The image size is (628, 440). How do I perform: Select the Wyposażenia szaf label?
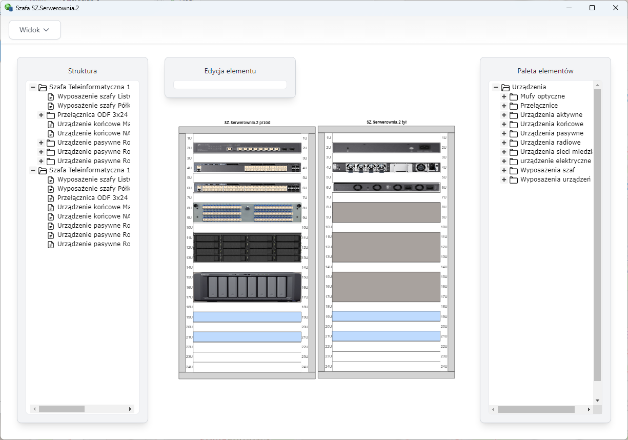coord(548,170)
